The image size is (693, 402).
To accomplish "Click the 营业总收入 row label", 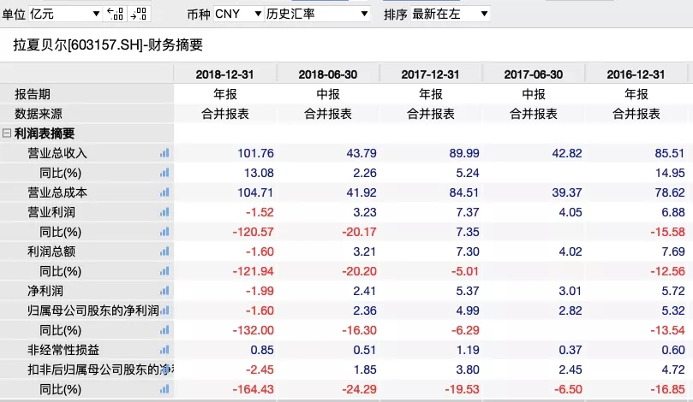I will click(57, 153).
